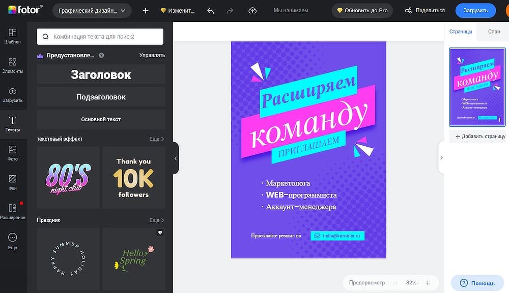Open the Фон background panel
The width and height of the screenshot is (509, 293).
pyautogui.click(x=12, y=182)
